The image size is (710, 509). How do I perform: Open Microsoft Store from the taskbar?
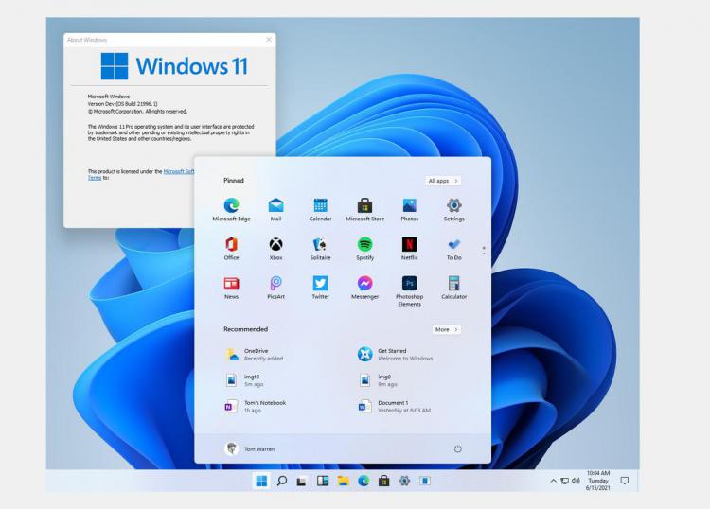(x=384, y=481)
